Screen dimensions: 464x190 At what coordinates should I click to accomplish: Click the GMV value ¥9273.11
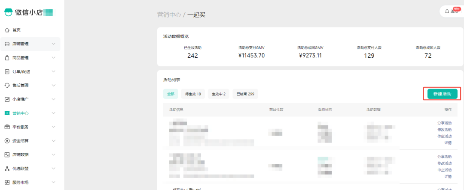pos(311,55)
